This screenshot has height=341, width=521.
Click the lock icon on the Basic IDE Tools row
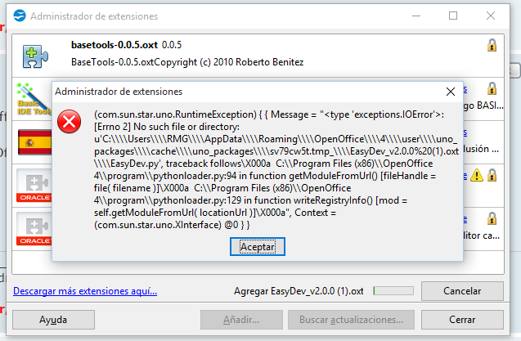pos(492,89)
